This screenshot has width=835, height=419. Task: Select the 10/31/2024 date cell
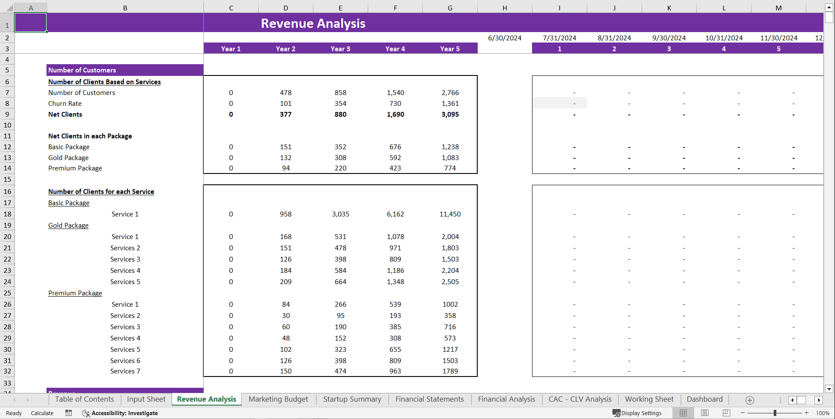pyautogui.click(x=724, y=38)
